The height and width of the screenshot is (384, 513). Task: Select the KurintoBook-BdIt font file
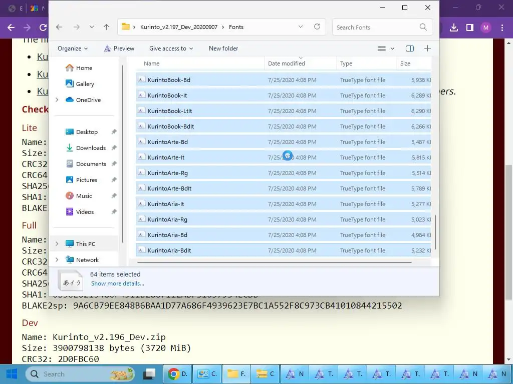click(284, 126)
